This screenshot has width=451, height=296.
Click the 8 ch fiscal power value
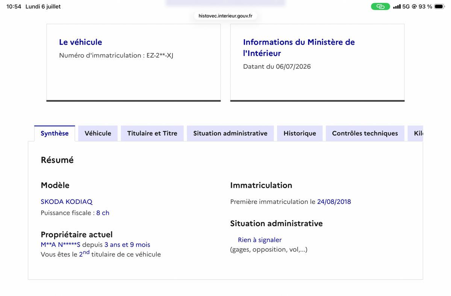click(x=103, y=213)
